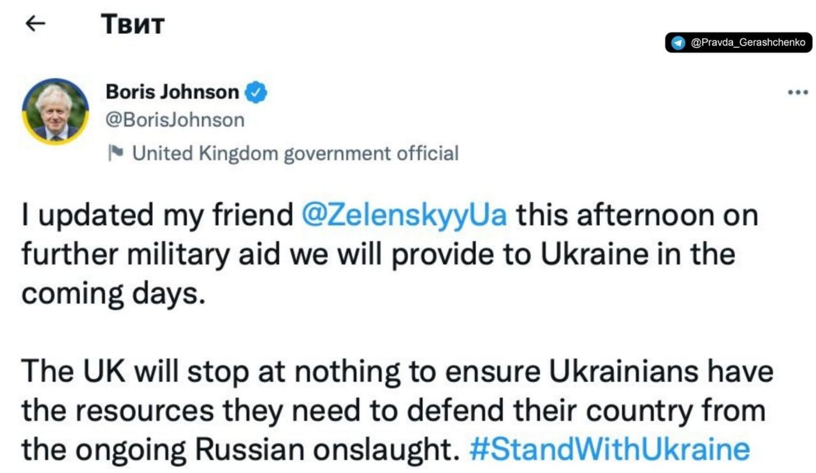Click the Твит header title
Image resolution: width=816 pixels, height=473 pixels.
[x=133, y=24]
